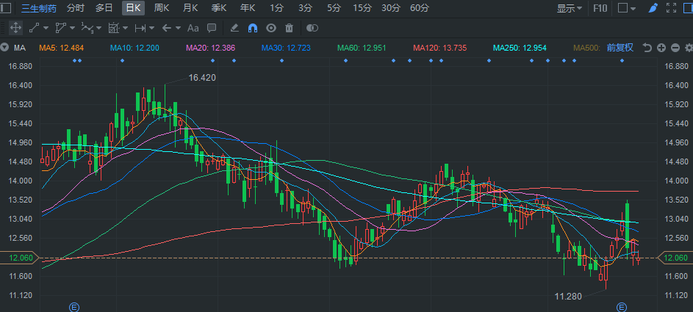Viewport: 693px width, 312px height.
Task: Collapse the MA indicator triangle
Action: 4,48
